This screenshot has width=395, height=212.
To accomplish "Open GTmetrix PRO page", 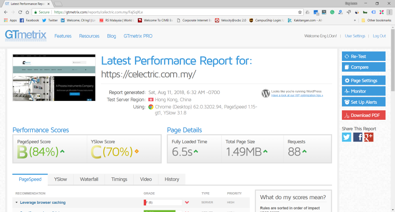I will (138, 36).
